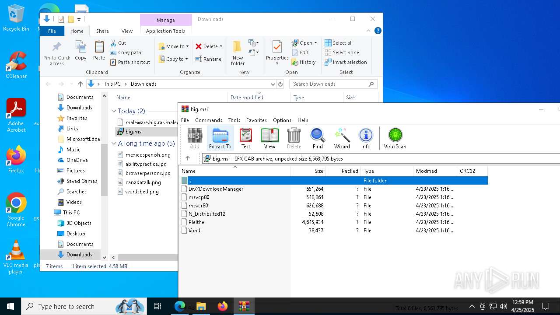Switch to the Explorer View tab
The width and height of the screenshot is (560, 315).
click(x=127, y=31)
